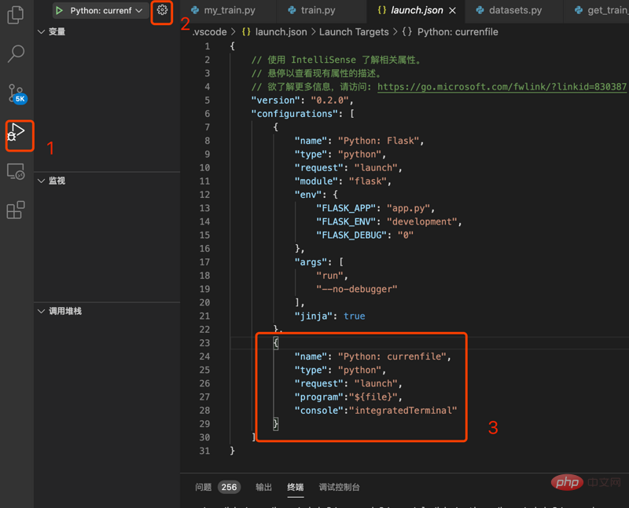Open Source Control with 5K badge

coord(17,93)
